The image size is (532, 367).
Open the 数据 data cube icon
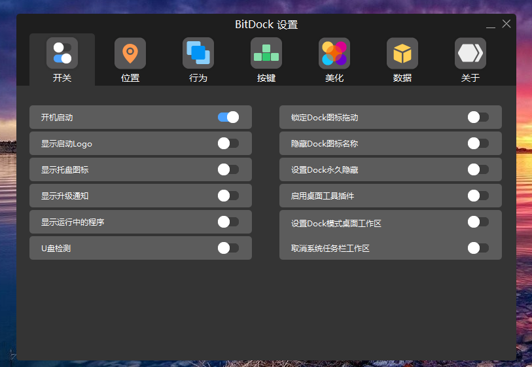(402, 53)
